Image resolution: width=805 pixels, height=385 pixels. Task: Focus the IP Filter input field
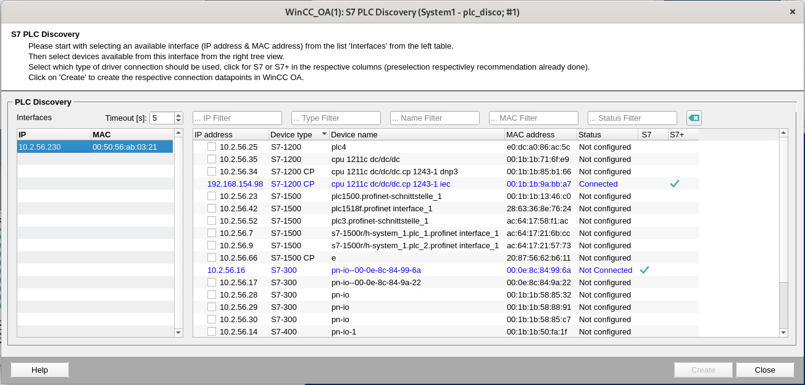tap(237, 118)
